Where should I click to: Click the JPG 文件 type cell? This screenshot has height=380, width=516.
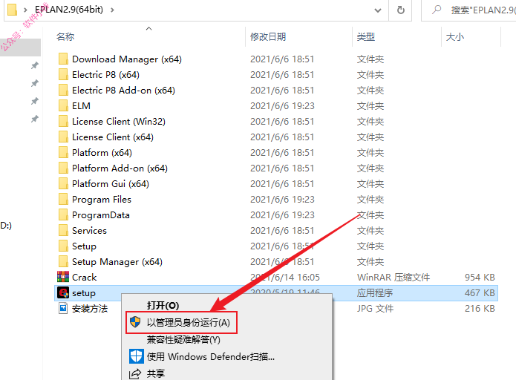click(x=375, y=309)
